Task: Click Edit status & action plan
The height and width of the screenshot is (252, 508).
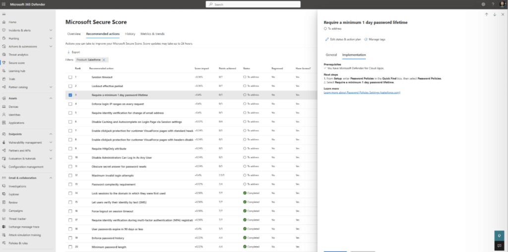Action: pos(343,39)
